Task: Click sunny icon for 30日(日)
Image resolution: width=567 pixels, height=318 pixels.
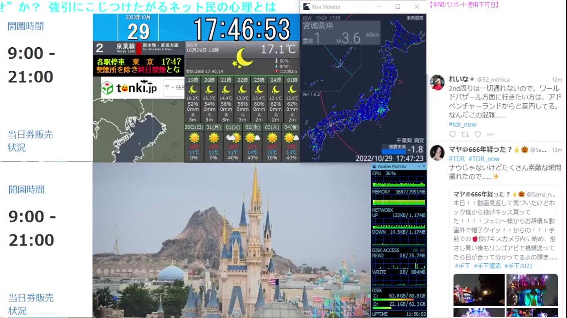Action: click(194, 137)
